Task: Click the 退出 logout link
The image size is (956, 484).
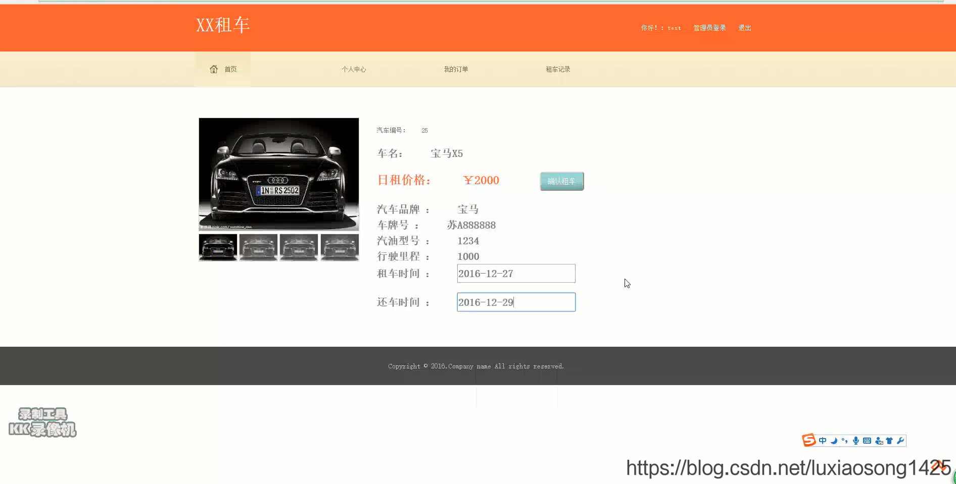Action: coord(745,28)
